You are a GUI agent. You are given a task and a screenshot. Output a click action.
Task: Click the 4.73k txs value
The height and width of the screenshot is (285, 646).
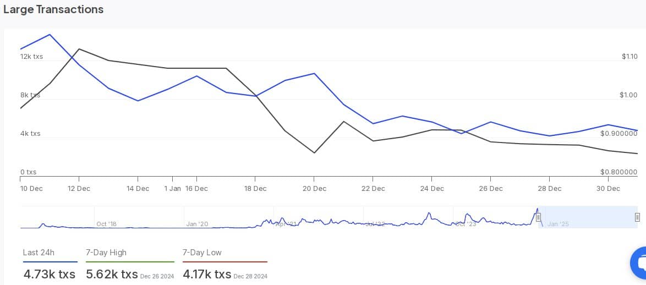tap(49, 274)
